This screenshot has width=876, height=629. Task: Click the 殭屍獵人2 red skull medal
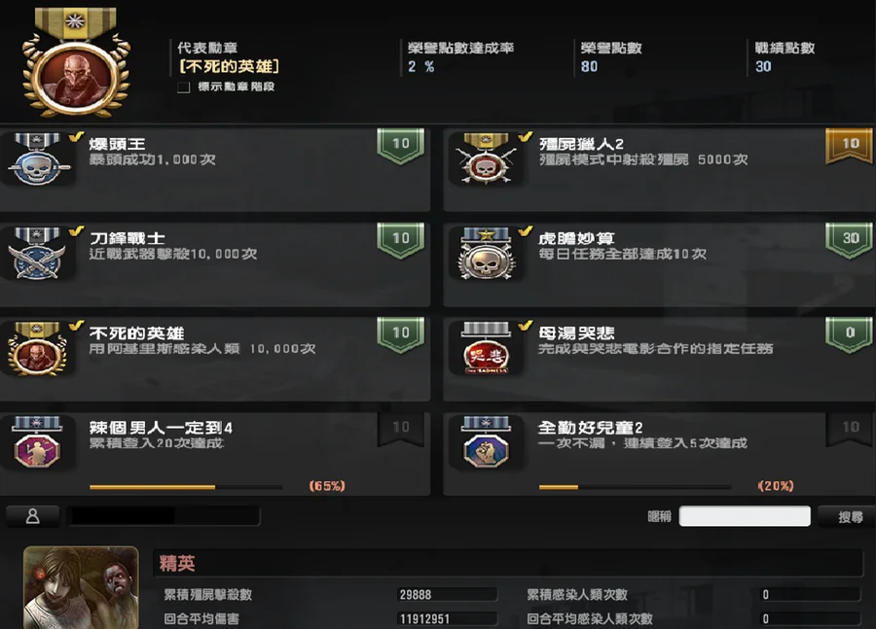486,159
